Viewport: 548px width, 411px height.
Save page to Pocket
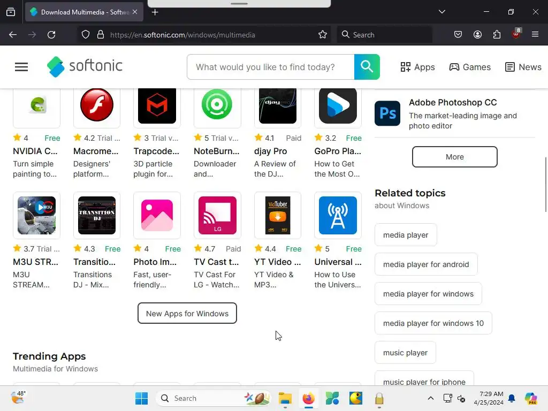pyautogui.click(x=458, y=35)
